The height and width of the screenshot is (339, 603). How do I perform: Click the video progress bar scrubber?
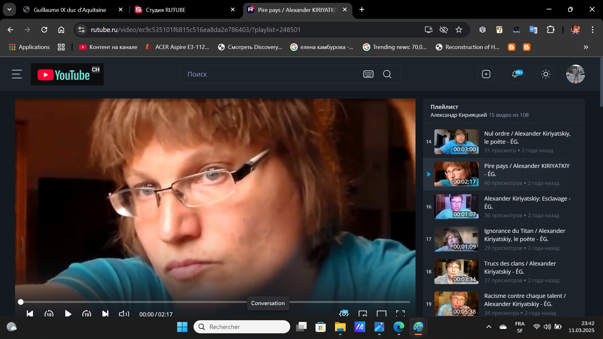pos(21,302)
